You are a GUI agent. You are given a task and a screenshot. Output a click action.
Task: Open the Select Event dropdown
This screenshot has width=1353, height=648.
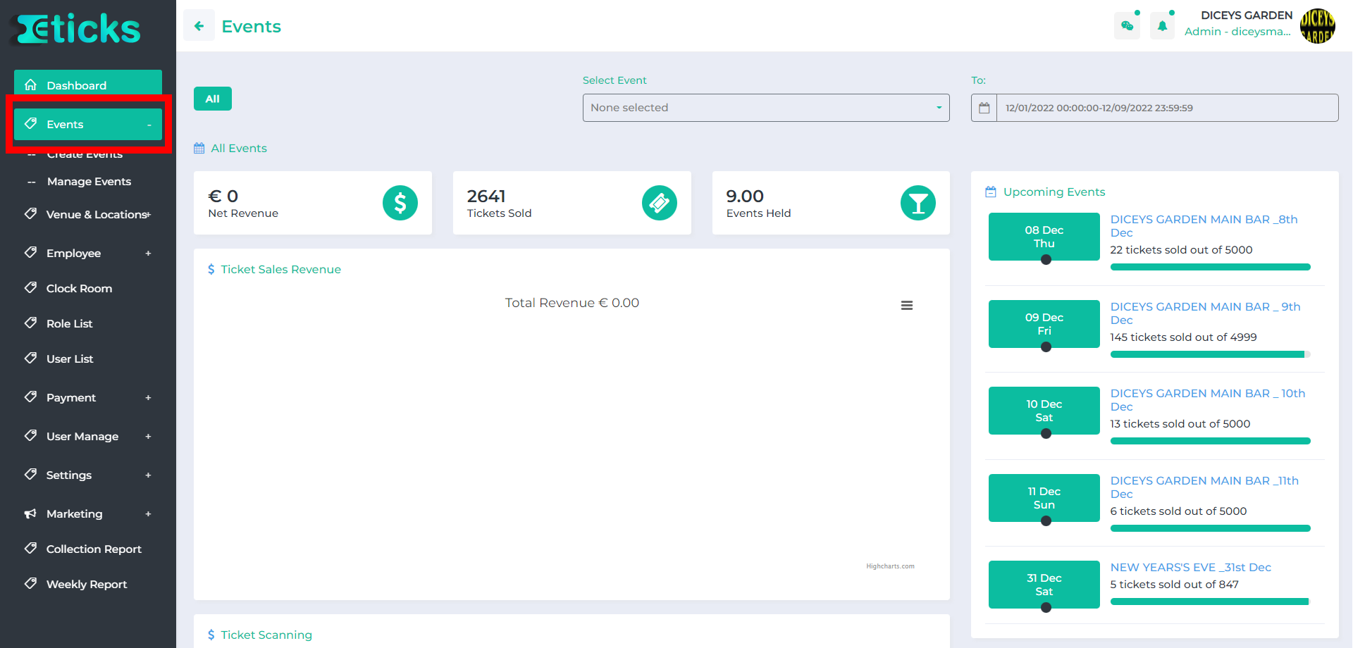(766, 108)
